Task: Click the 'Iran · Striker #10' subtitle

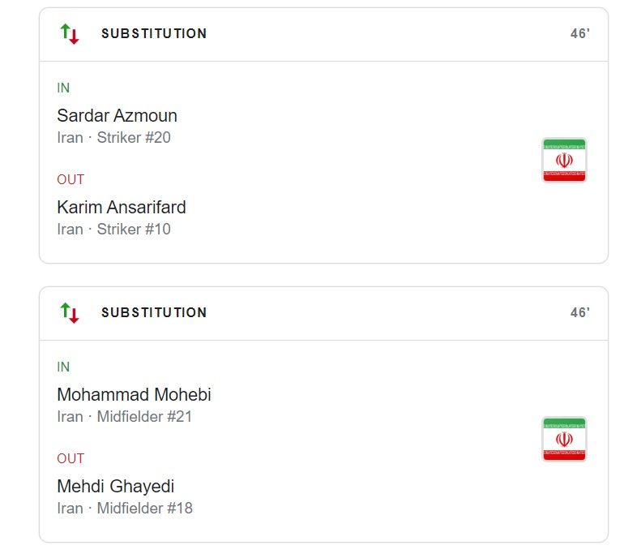Action: pyautogui.click(x=113, y=230)
